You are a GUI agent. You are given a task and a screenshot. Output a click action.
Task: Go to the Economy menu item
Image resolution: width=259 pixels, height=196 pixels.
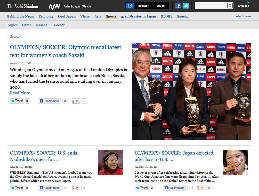point(46,16)
